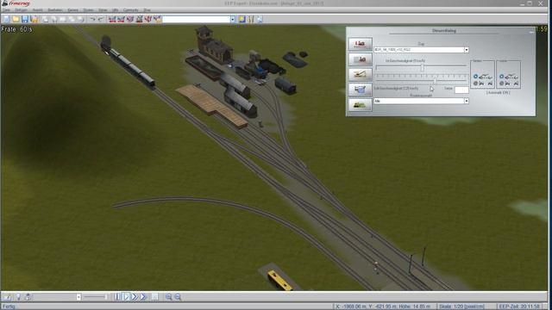Click the X Y coordinates in status bar
Image resolution: width=552 pixels, height=310 pixels.
(383, 307)
